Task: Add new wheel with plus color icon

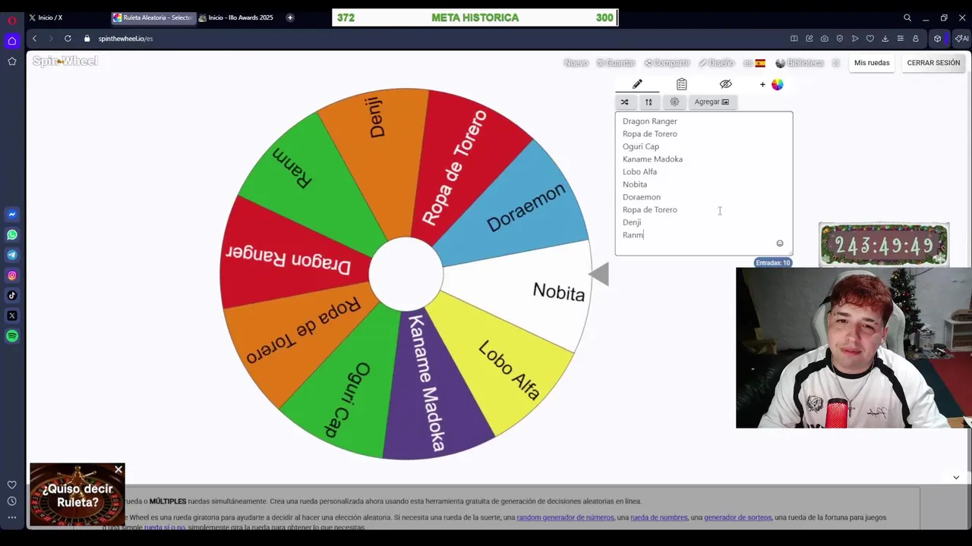Action: click(771, 84)
